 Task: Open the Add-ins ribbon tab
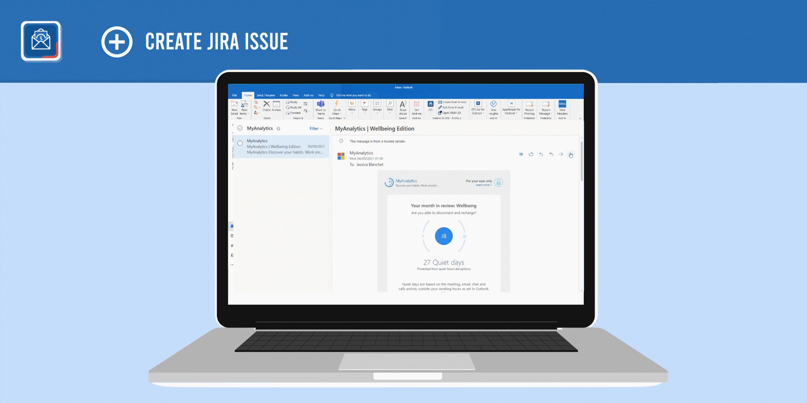309,95
